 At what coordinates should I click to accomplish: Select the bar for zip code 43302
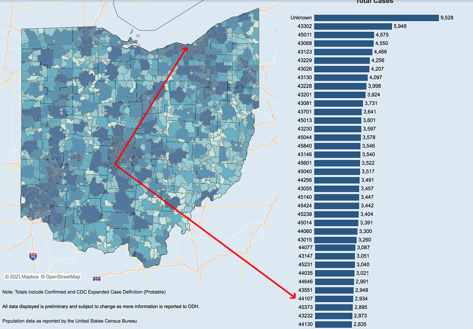click(353, 26)
